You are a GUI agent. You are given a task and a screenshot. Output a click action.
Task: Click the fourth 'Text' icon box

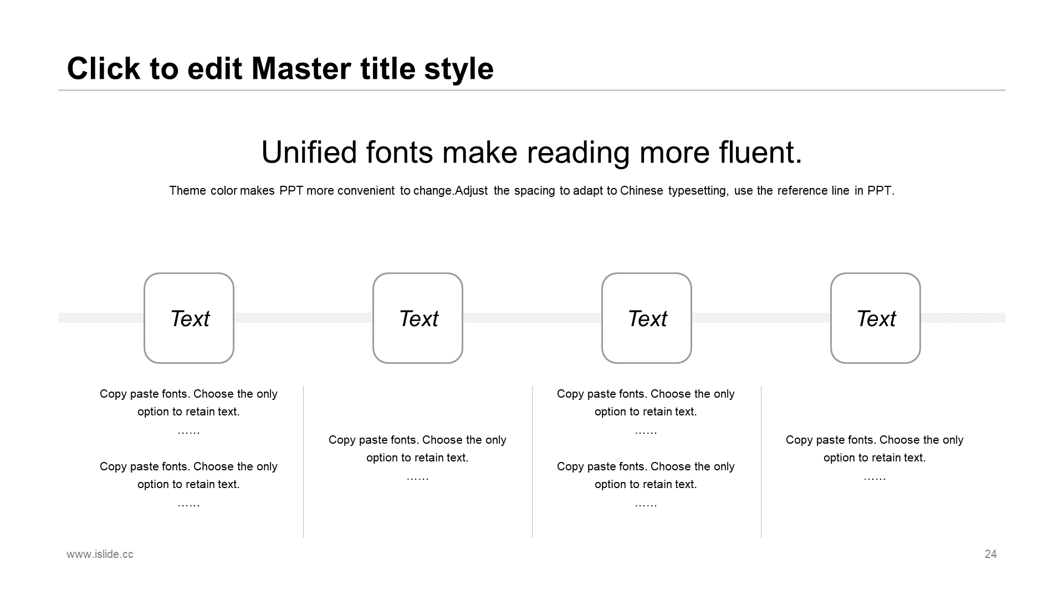874,317
